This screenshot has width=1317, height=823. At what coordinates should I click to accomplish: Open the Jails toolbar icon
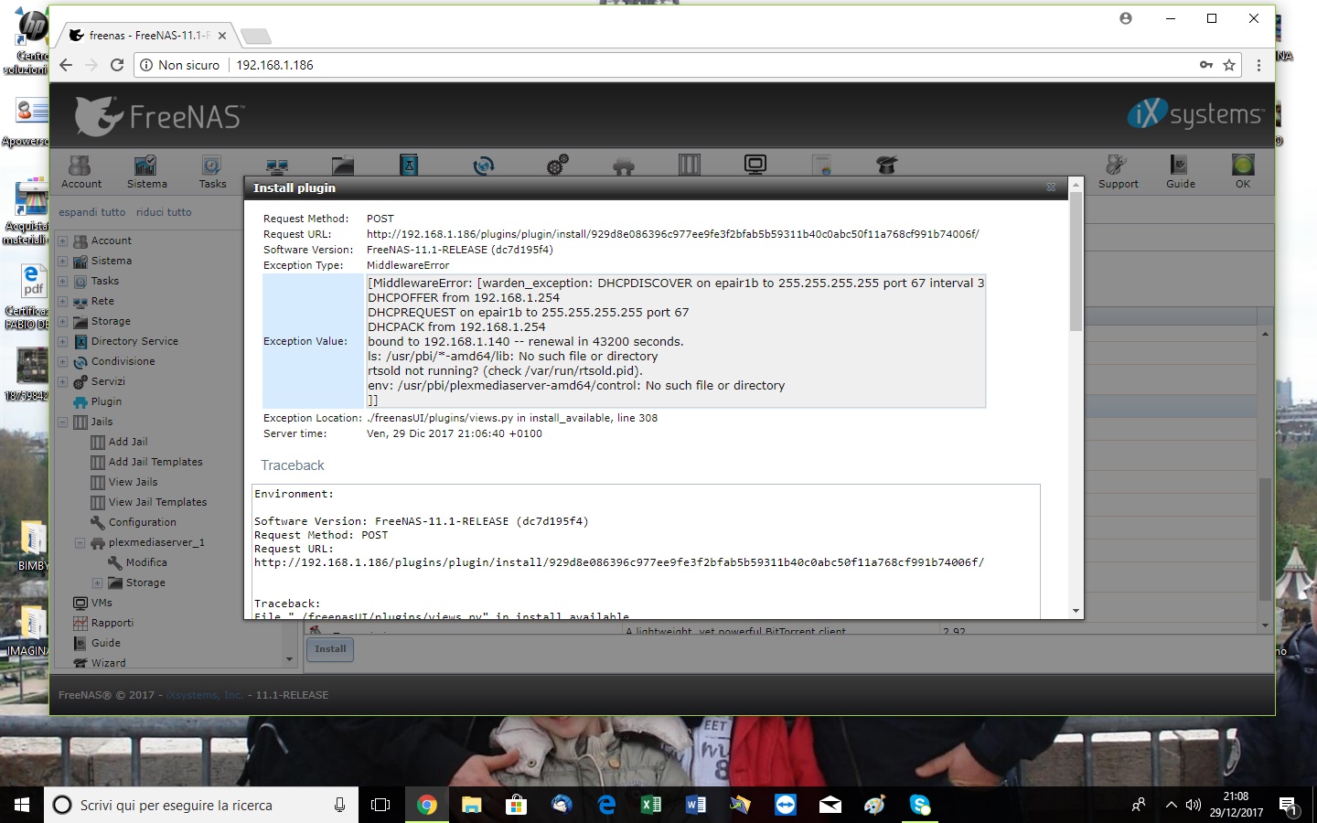(690, 165)
